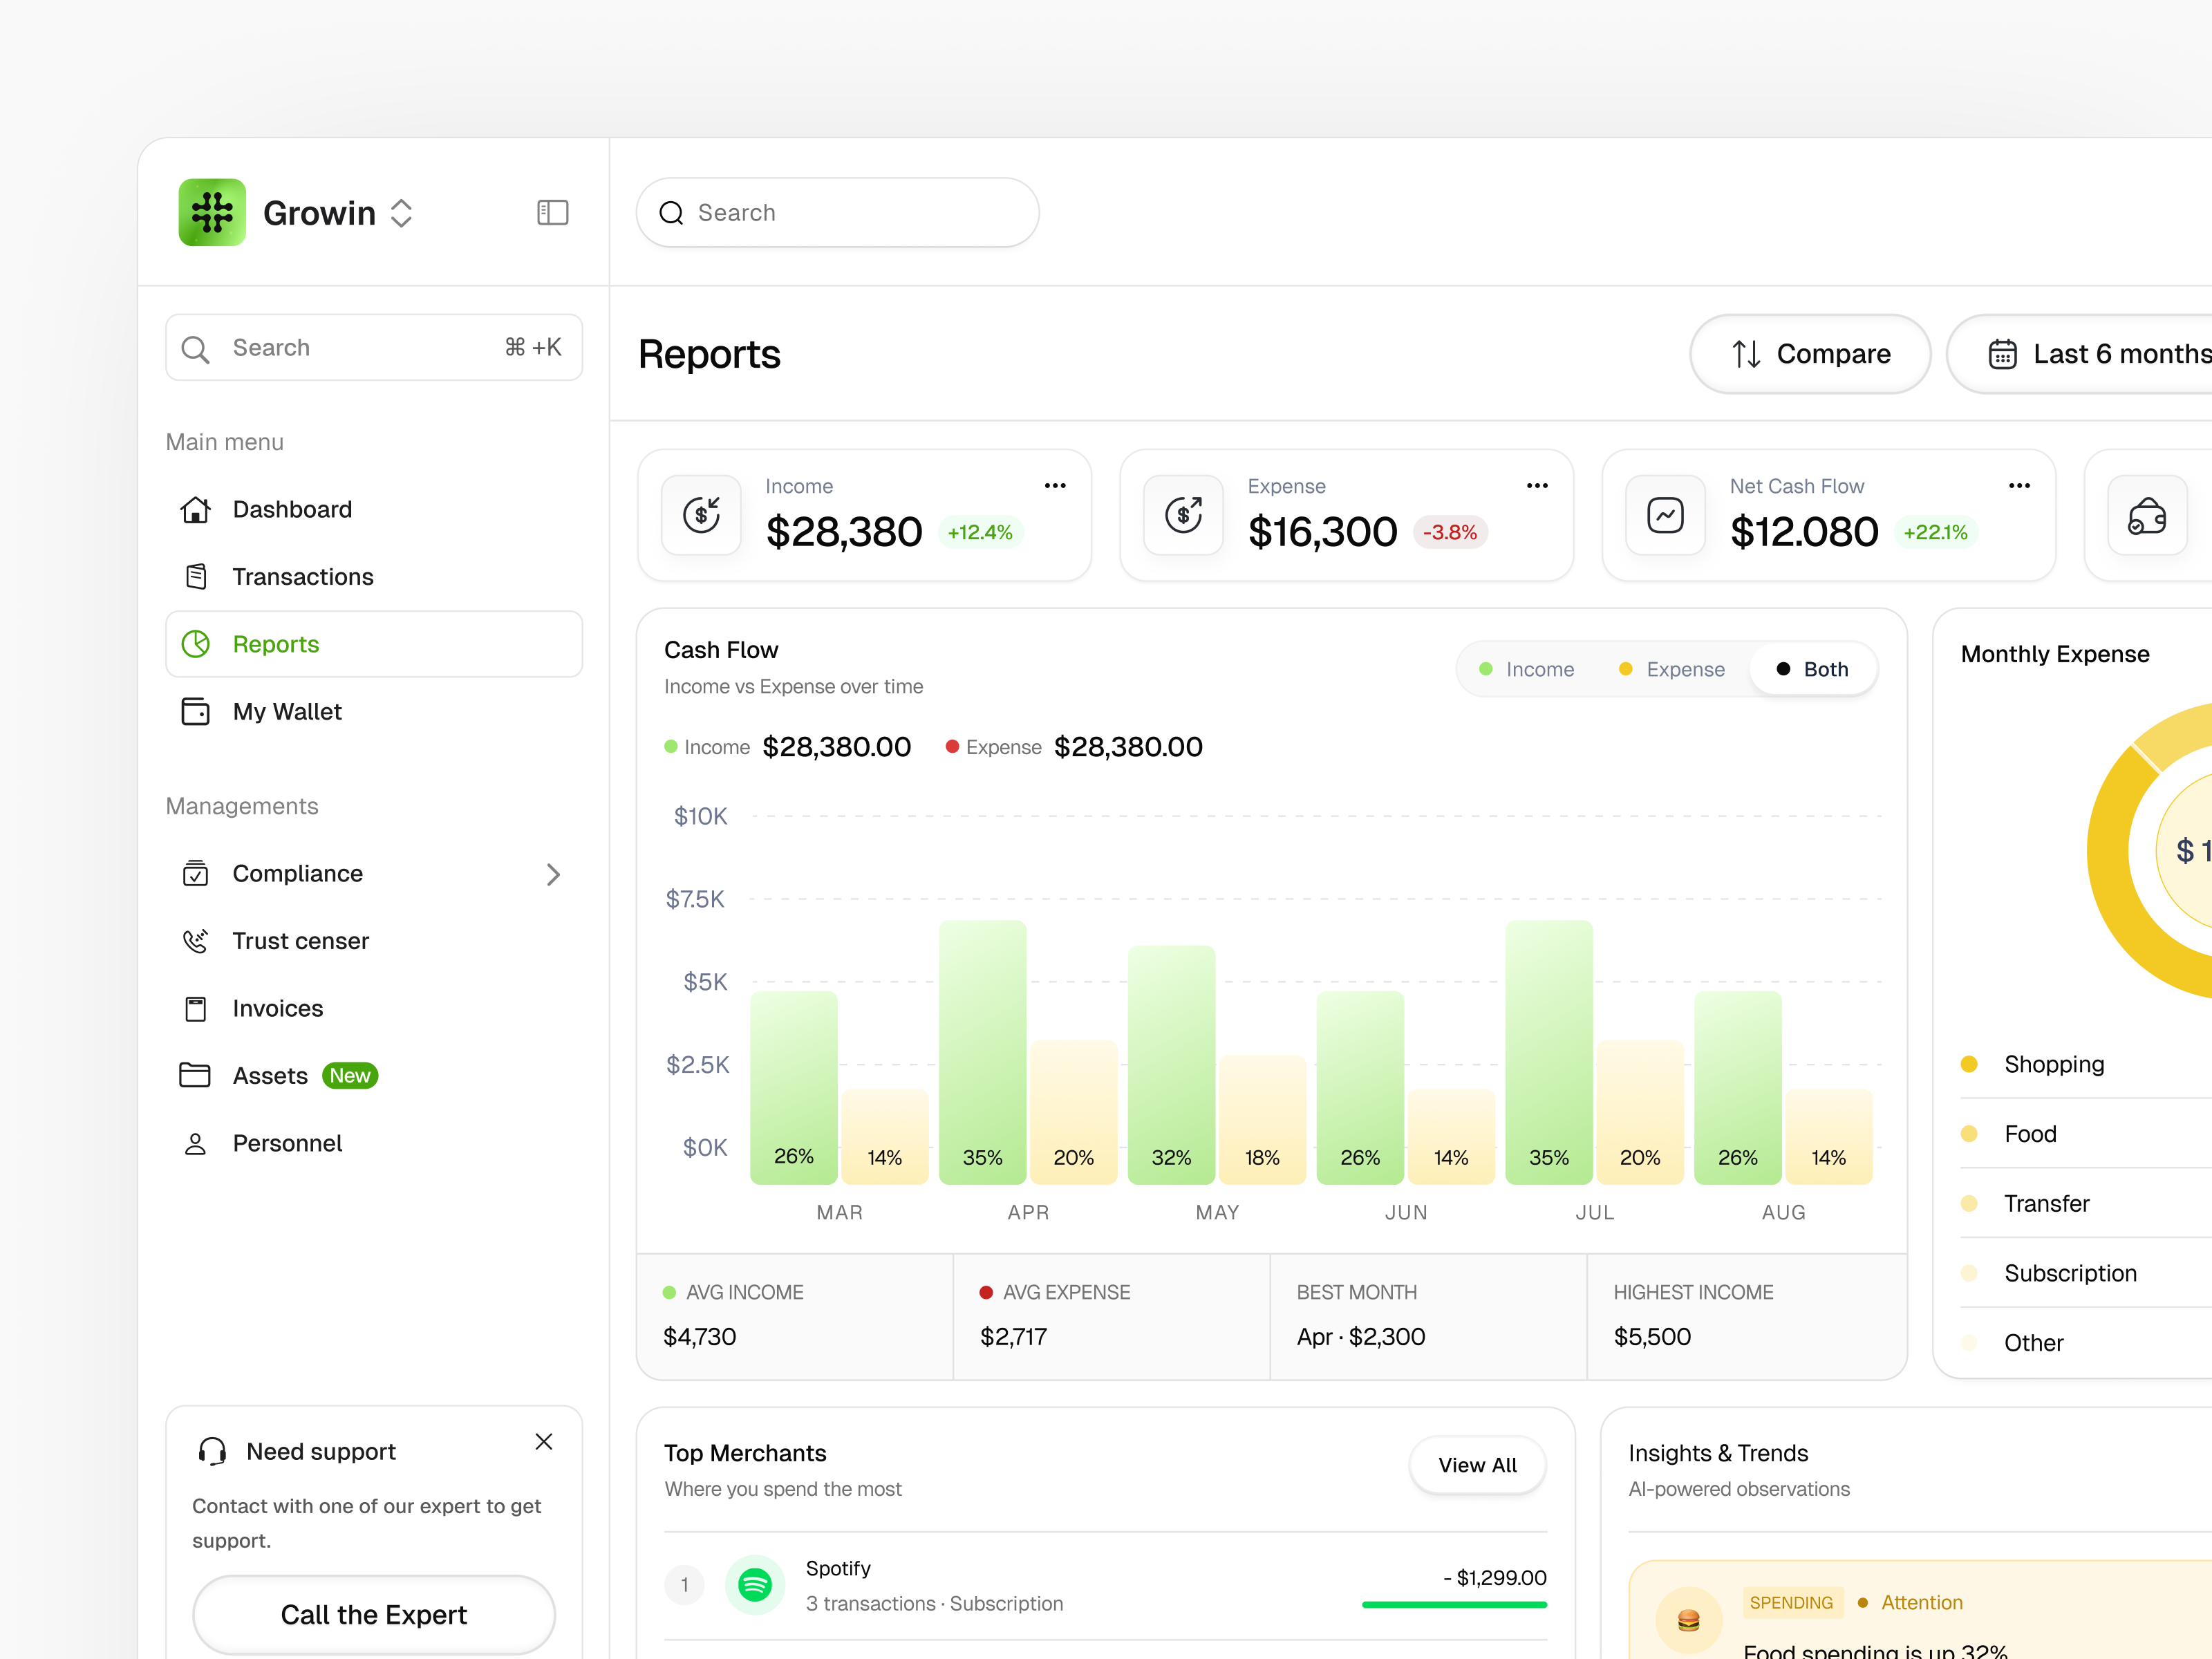Image resolution: width=2212 pixels, height=1659 pixels.
Task: Open Invoices menu item
Action: pos(374,1008)
